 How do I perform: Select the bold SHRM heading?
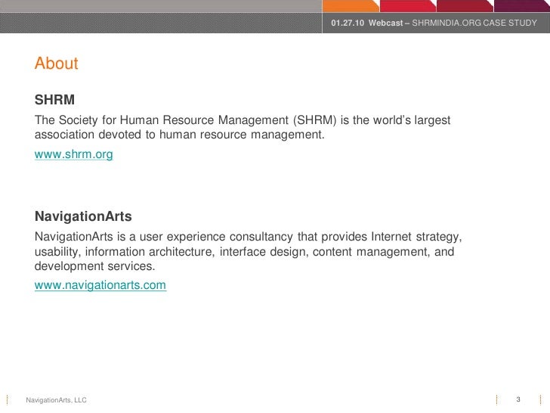[x=54, y=100]
